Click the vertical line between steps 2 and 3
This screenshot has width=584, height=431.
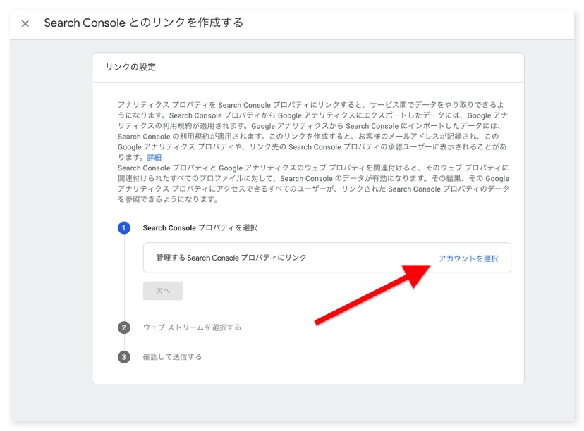(x=124, y=342)
